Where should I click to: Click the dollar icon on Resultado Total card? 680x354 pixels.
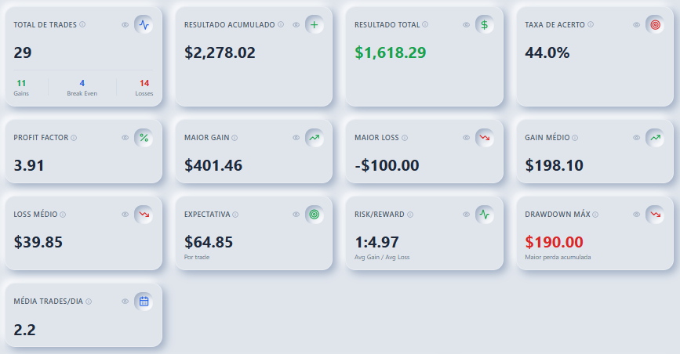[485, 25]
